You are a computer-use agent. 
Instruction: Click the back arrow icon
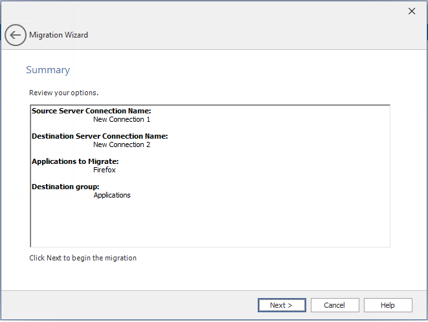pos(16,35)
